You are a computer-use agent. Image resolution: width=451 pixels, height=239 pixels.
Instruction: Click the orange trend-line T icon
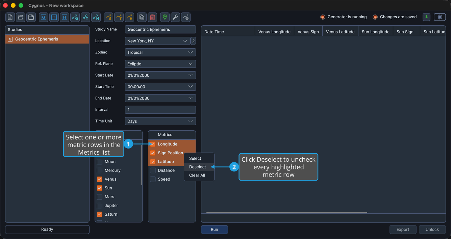pos(119,17)
